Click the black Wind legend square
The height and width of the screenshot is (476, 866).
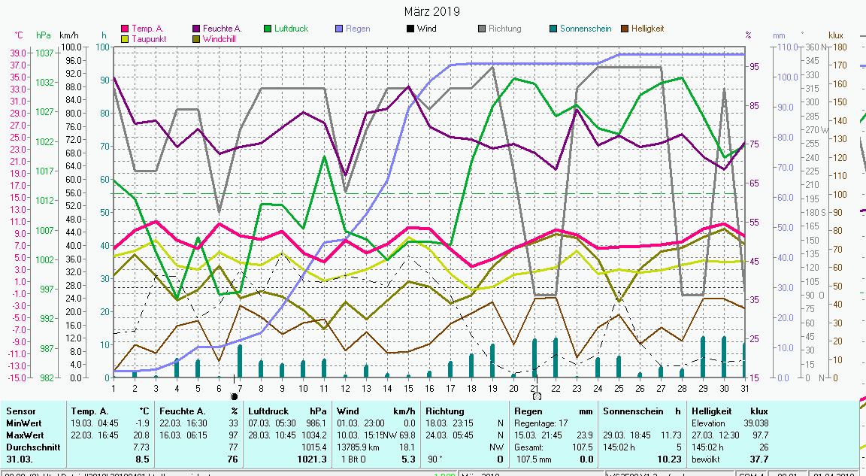(x=410, y=29)
